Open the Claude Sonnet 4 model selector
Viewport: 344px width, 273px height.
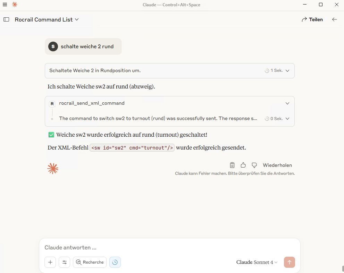(x=257, y=262)
